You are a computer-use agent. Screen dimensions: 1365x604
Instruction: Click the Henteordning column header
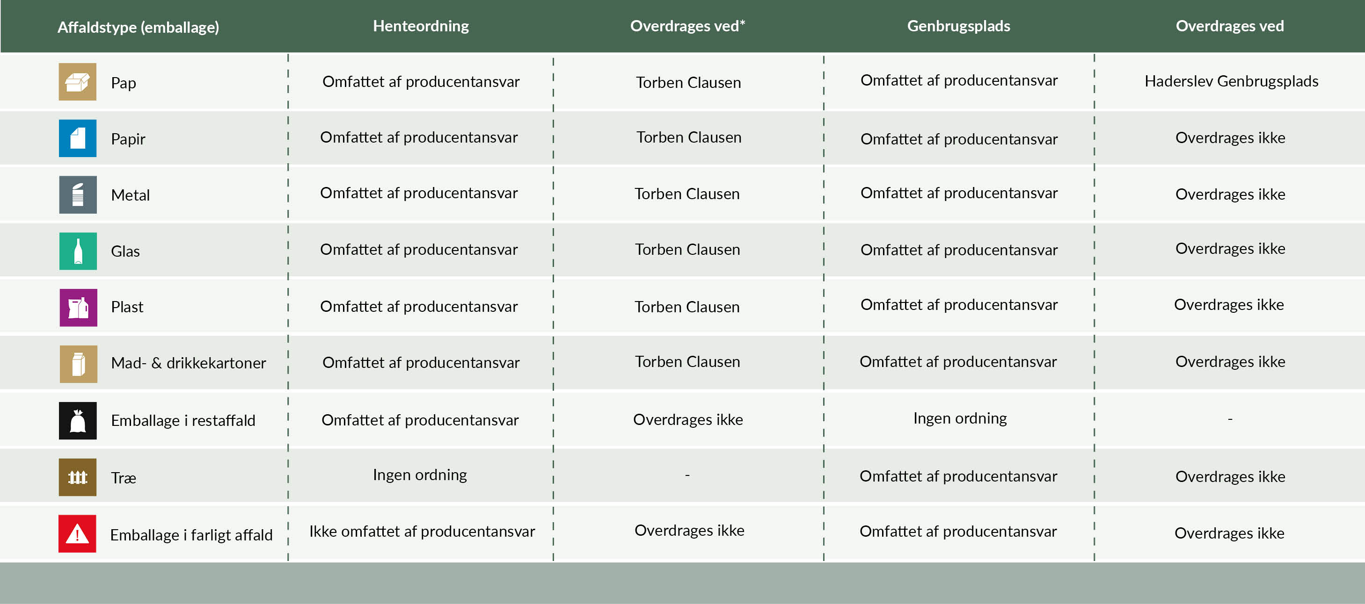click(x=421, y=26)
